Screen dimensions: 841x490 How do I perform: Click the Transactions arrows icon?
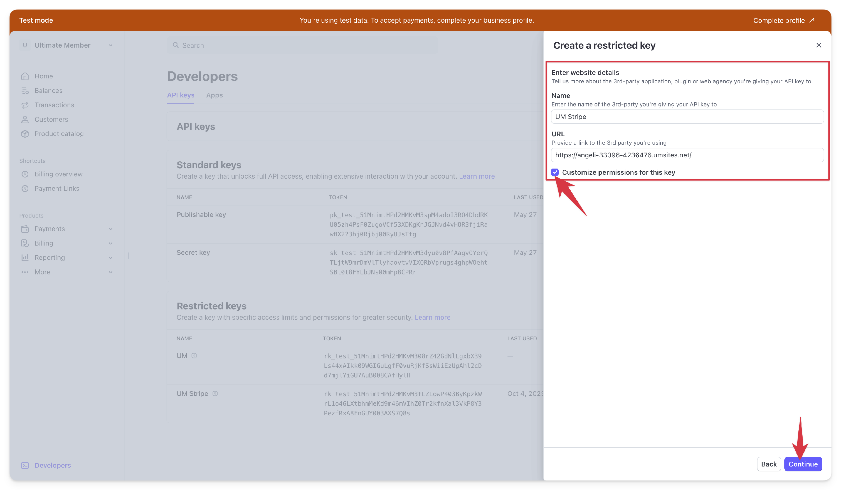[x=25, y=105]
